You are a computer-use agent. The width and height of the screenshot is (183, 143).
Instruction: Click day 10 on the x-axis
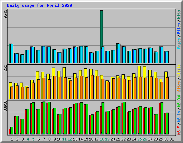click(x=59, y=139)
